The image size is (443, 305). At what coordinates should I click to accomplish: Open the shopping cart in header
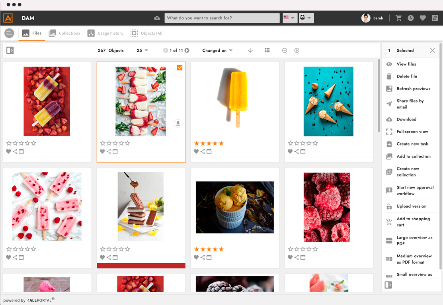(398, 18)
